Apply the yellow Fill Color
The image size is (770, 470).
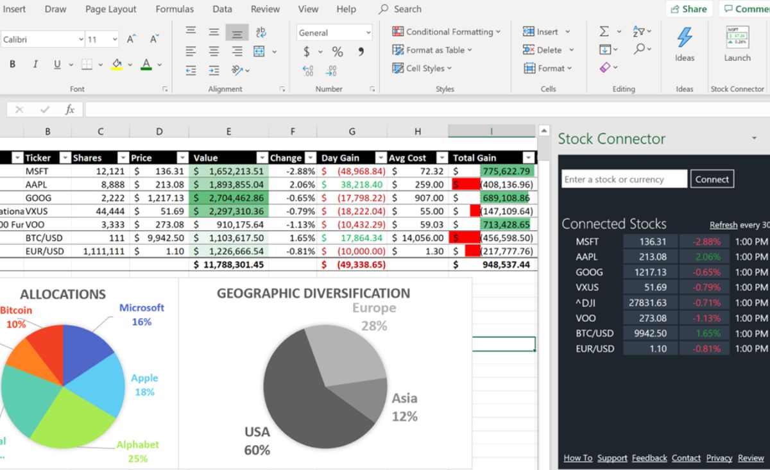117,64
